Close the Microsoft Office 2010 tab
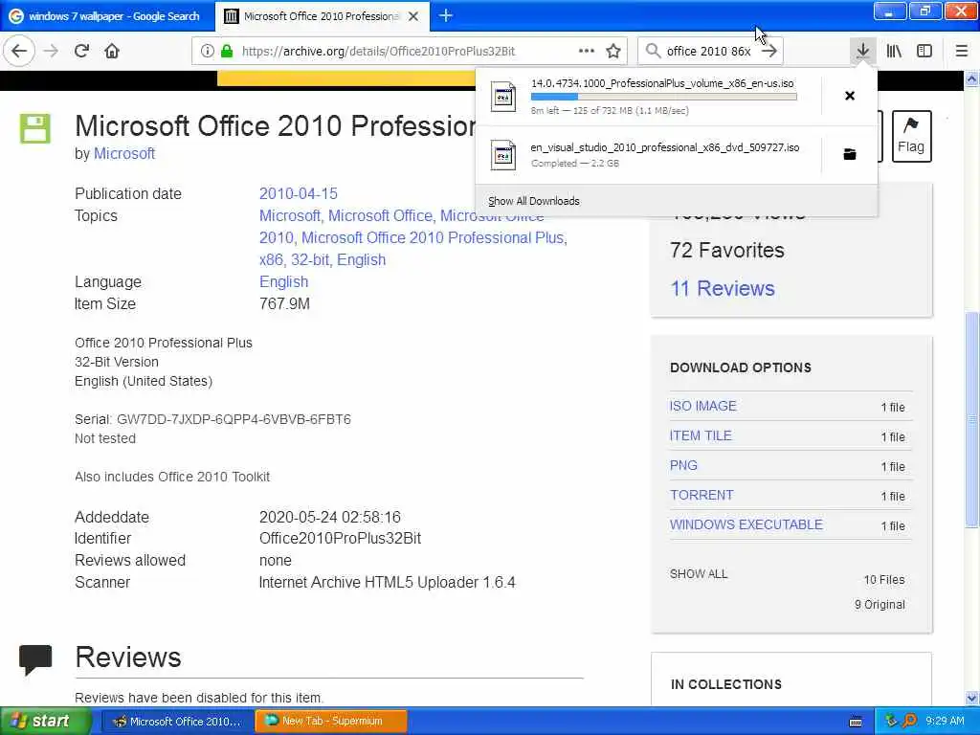 pyautogui.click(x=413, y=16)
